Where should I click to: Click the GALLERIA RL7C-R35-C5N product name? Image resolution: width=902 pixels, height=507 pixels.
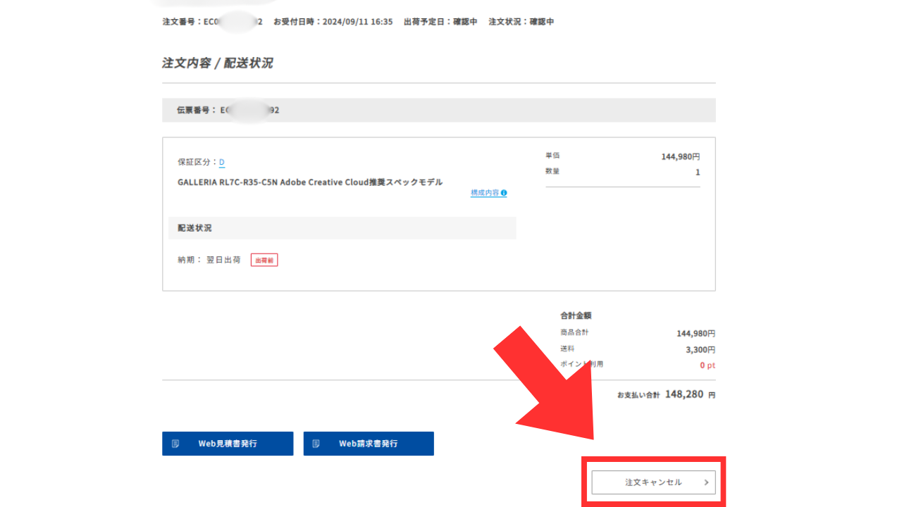click(310, 182)
